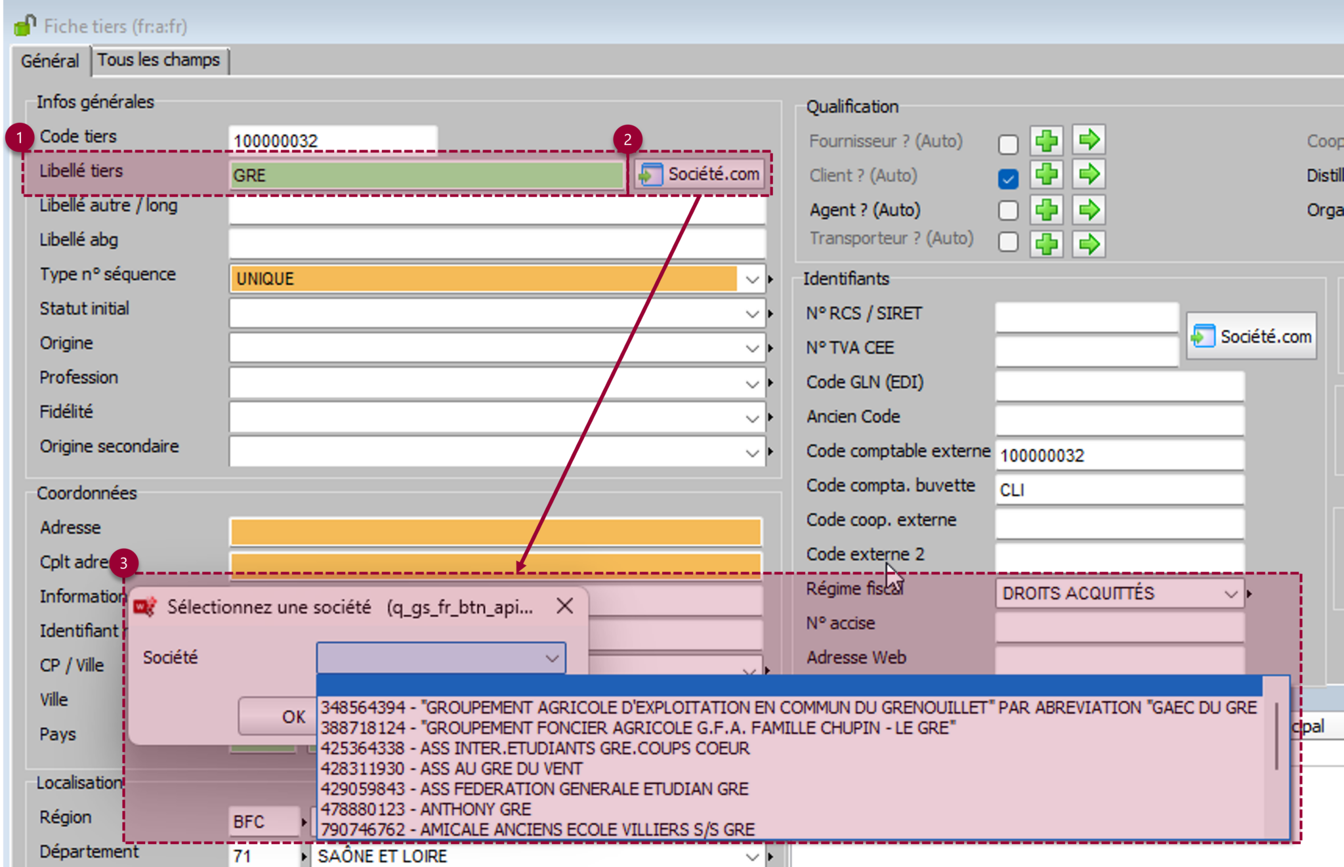Click green arrow icon beside Fournisseur
This screenshot has width=1344, height=867.
click(1089, 140)
